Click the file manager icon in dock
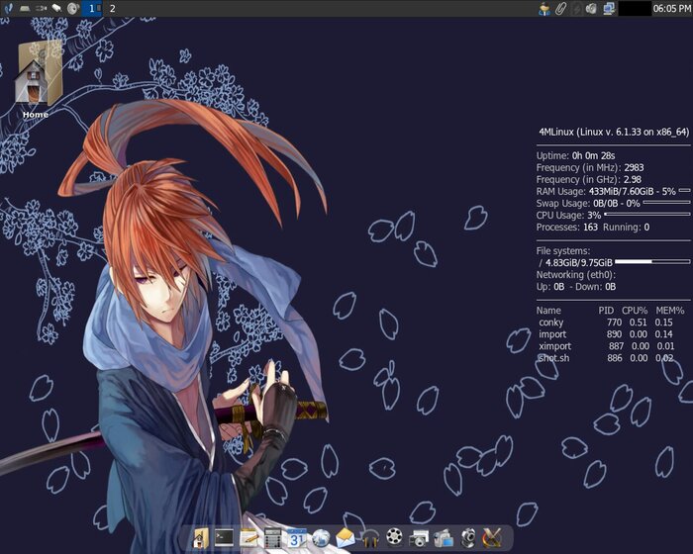This screenshot has width=693, height=554. click(x=201, y=538)
